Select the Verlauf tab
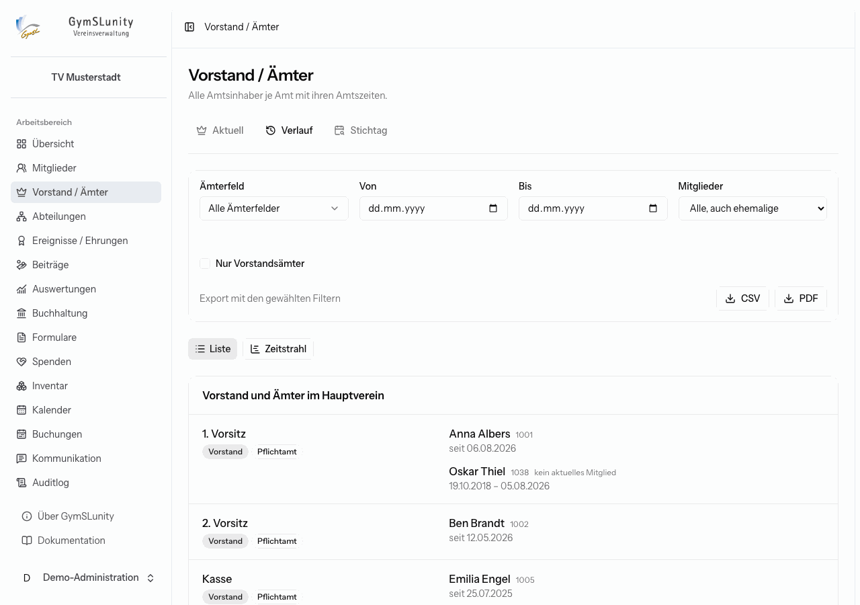 click(x=289, y=130)
